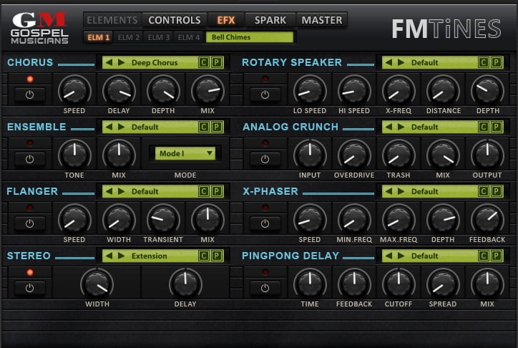This screenshot has width=518, height=348.
Task: Click the C copy icon in Chorus preset bar
Action: [x=204, y=62]
